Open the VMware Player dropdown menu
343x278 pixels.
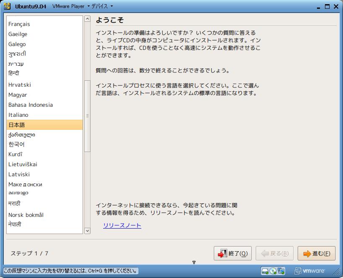coord(71,6)
